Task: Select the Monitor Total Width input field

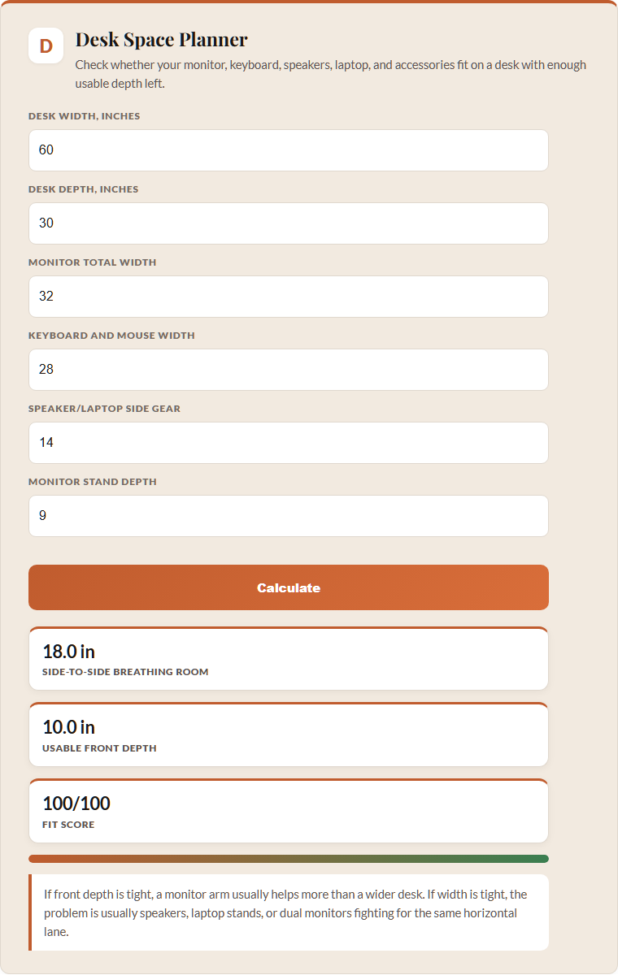Action: pyautogui.click(x=289, y=297)
